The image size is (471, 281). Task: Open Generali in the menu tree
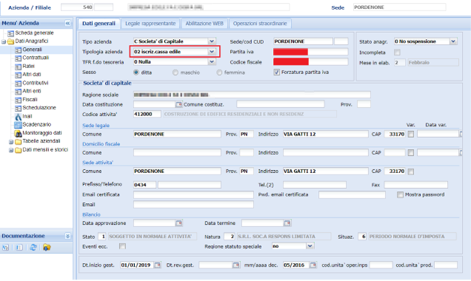tap(32, 49)
